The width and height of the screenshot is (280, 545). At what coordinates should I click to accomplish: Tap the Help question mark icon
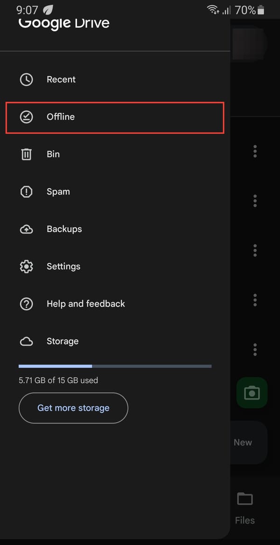click(27, 304)
